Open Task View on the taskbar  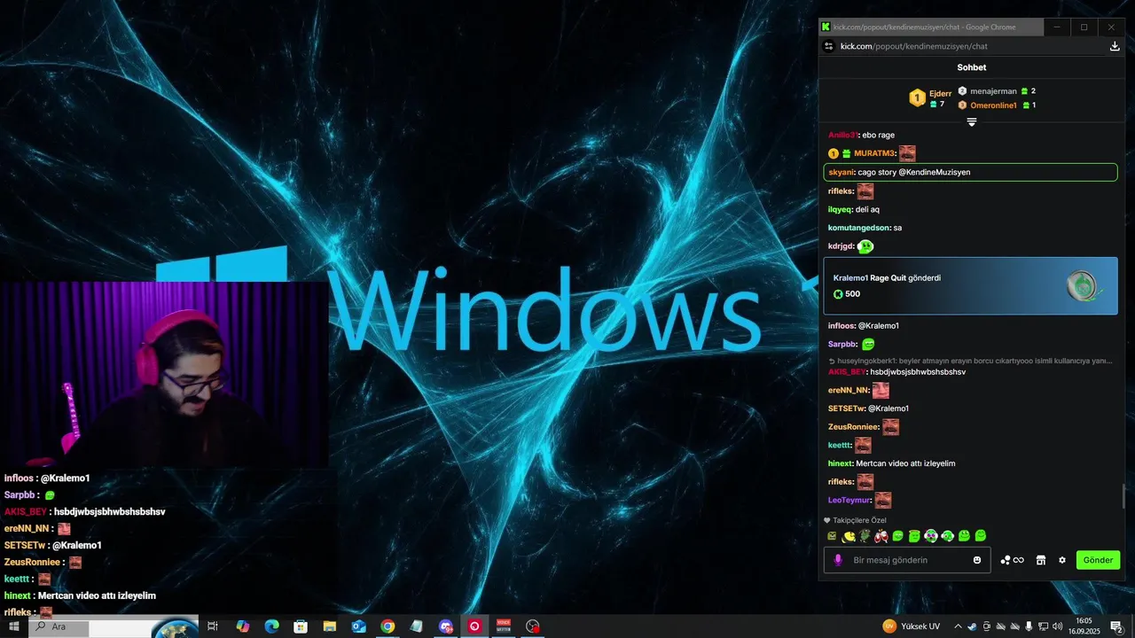pyautogui.click(x=213, y=626)
